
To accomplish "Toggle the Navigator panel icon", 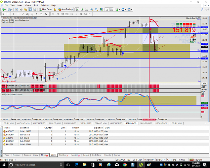I will tap(26, 9).
